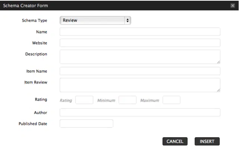Click the Minimum rating input box
239x151 pixels.
pos(128,100)
